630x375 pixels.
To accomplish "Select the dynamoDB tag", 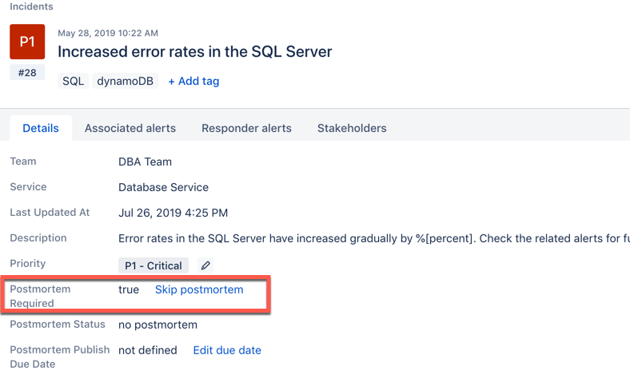I will point(125,81).
